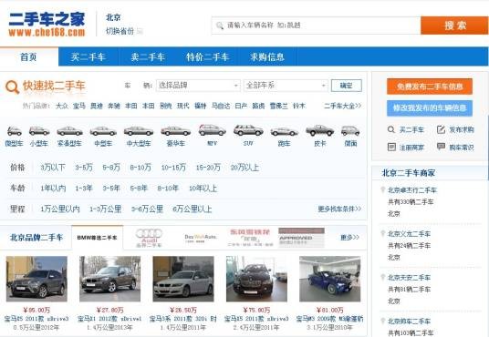Open the ¥26.50万 BMW 3系 car photo
The image size is (489, 337).
click(183, 279)
